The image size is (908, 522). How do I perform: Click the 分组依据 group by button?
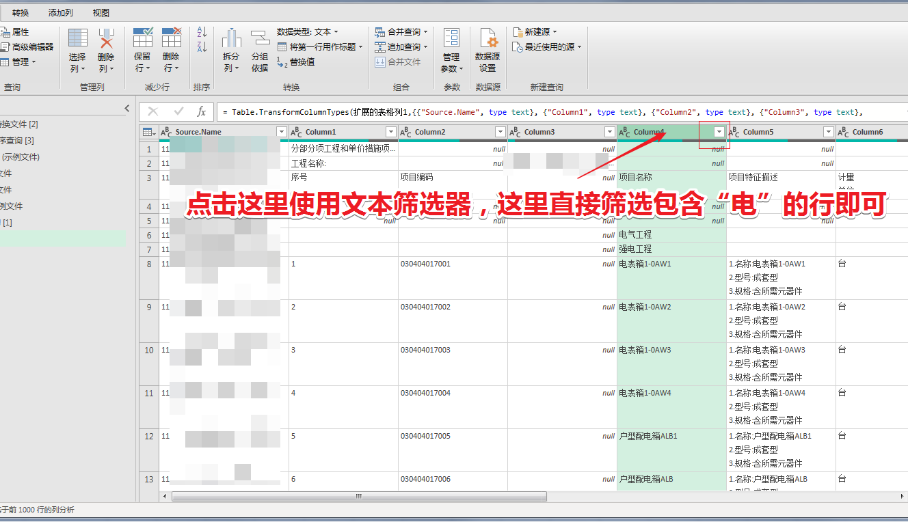(260, 51)
